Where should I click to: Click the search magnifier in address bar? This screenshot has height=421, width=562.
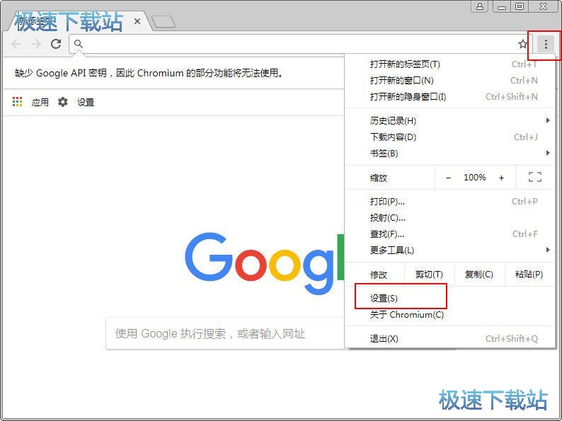(x=78, y=44)
